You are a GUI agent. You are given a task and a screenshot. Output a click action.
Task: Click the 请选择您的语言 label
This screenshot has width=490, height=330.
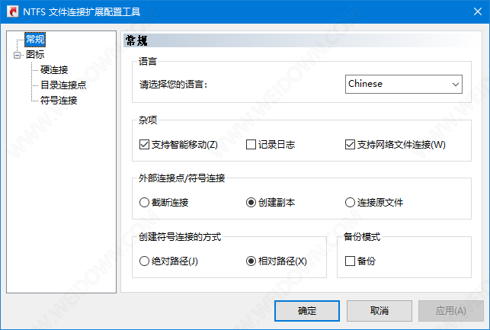click(174, 85)
